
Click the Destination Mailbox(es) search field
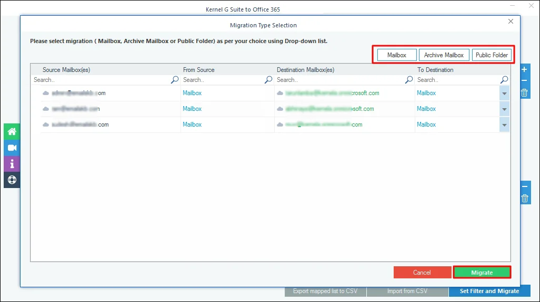pos(340,80)
